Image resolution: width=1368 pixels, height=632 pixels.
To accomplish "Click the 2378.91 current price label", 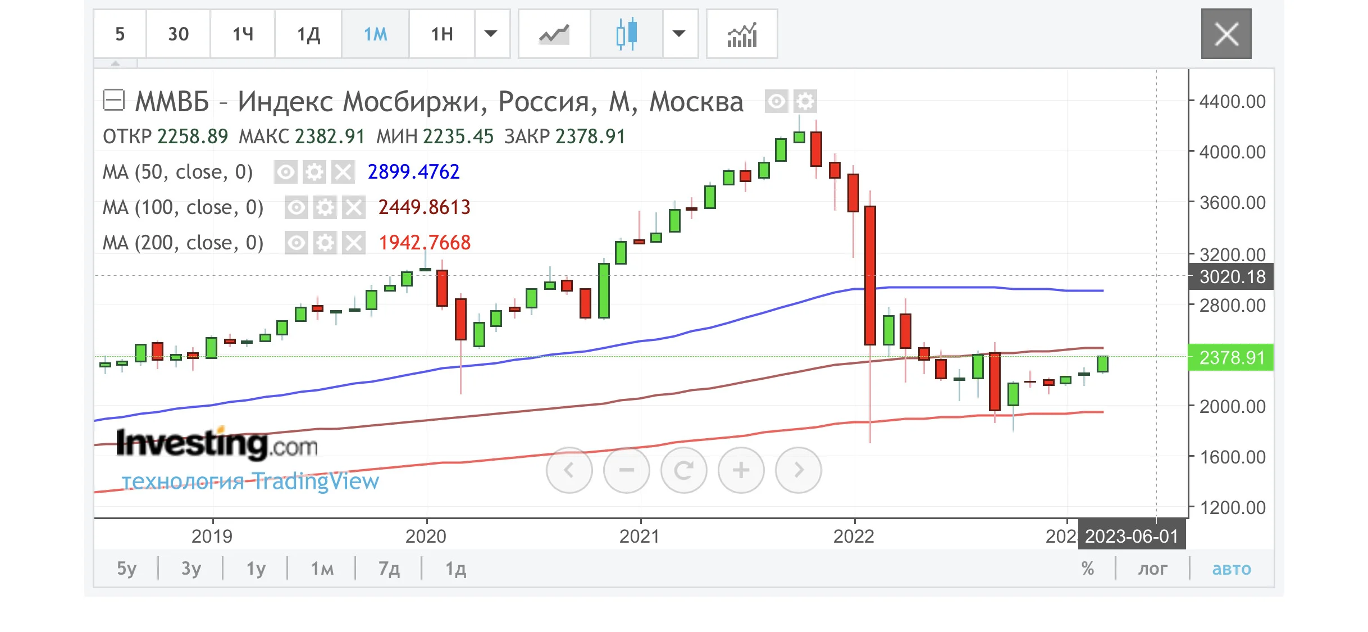I will click(1231, 357).
